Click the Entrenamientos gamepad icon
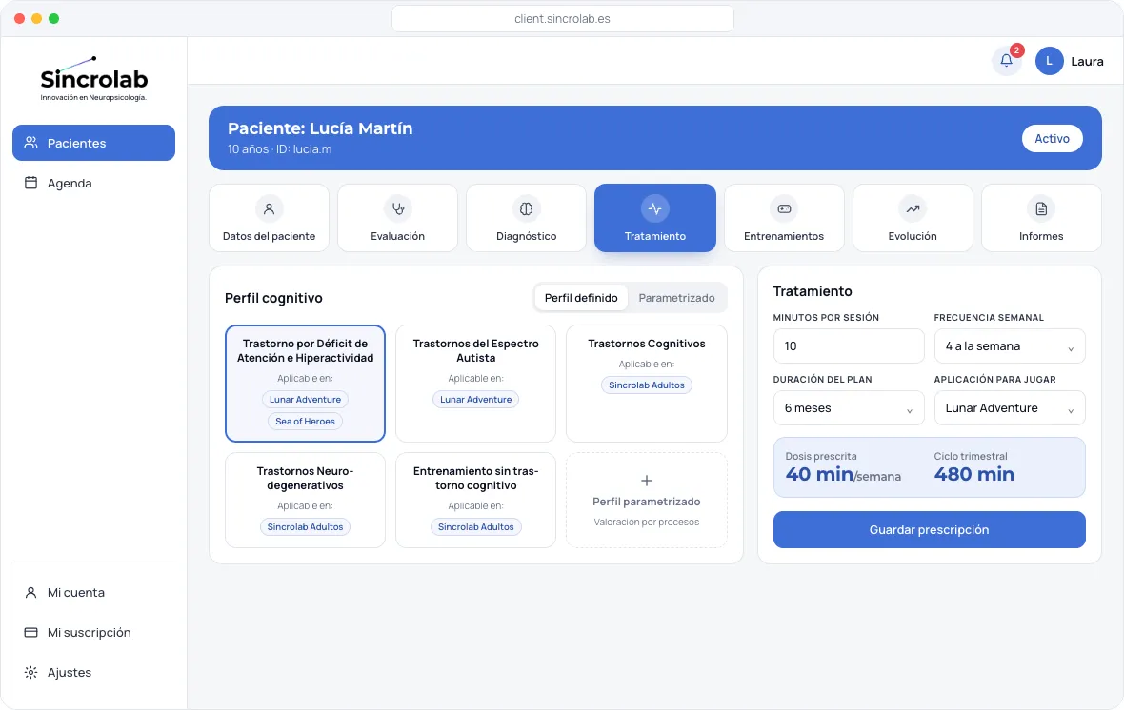Image resolution: width=1124 pixels, height=710 pixels. (784, 208)
